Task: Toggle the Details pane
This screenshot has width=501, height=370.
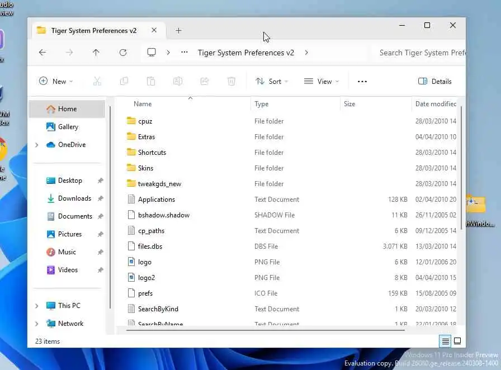Action: 434,81
